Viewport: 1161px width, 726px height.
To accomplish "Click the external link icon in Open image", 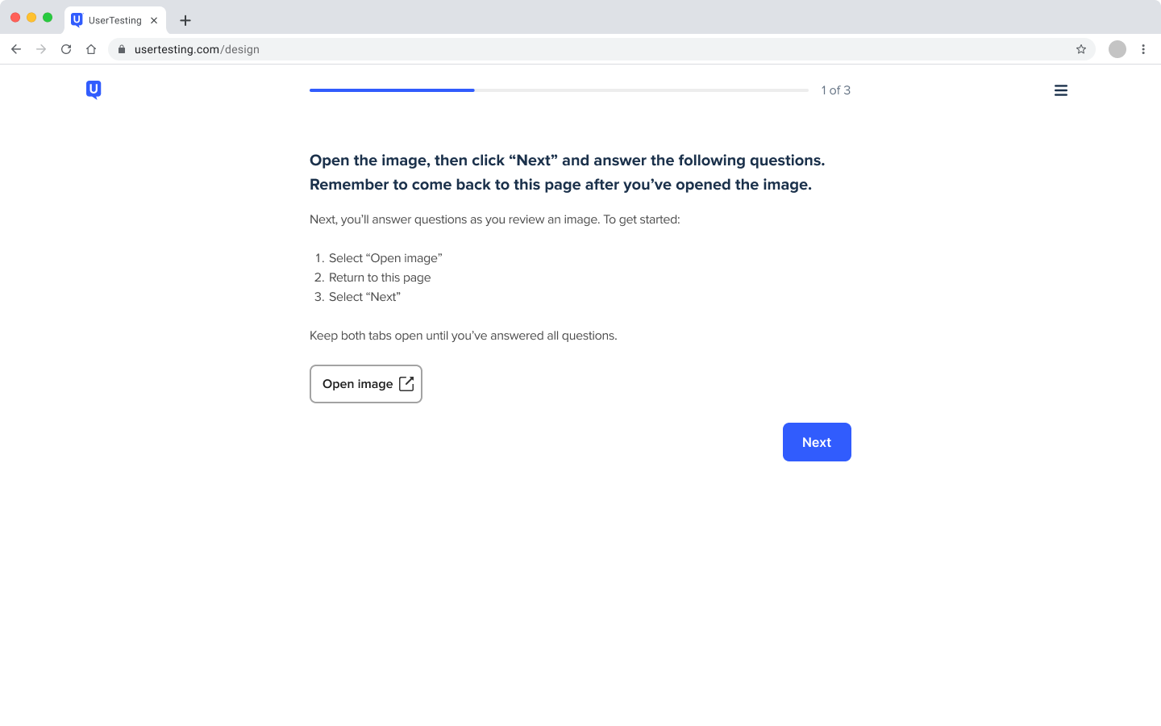I will point(406,384).
